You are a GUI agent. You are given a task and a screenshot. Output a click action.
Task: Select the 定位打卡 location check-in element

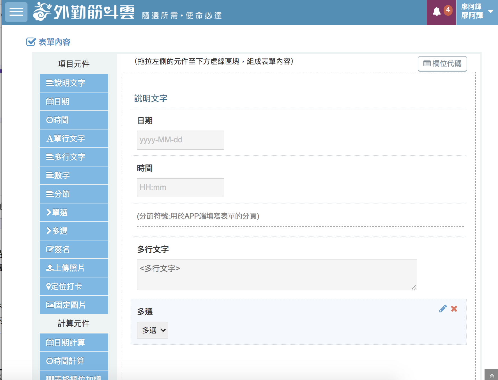pos(73,286)
